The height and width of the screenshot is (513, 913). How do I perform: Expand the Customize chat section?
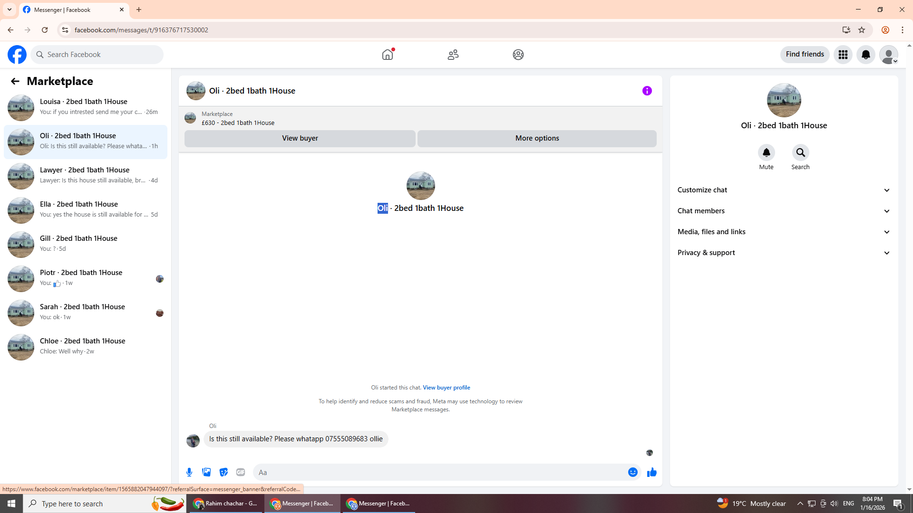point(783,190)
